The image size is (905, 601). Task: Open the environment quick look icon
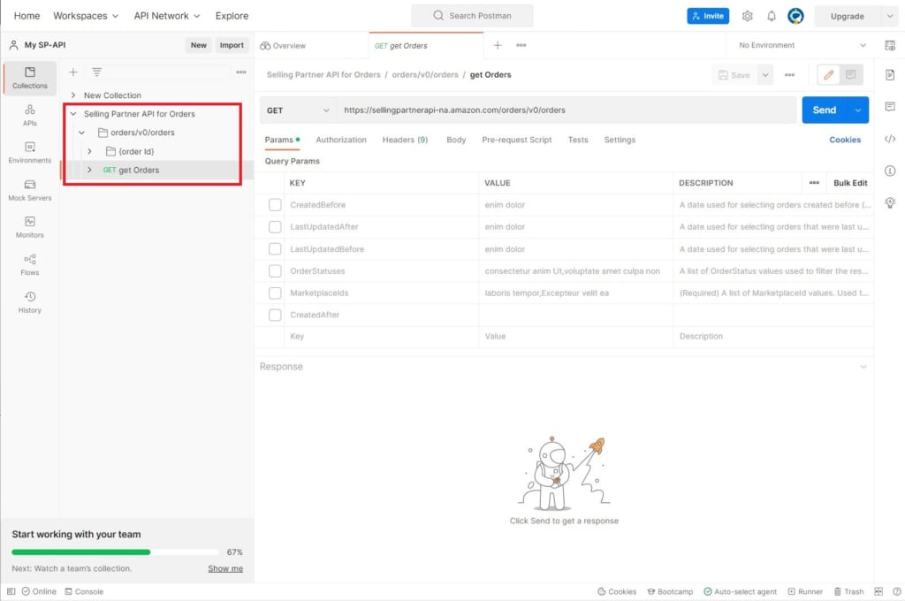pos(890,45)
